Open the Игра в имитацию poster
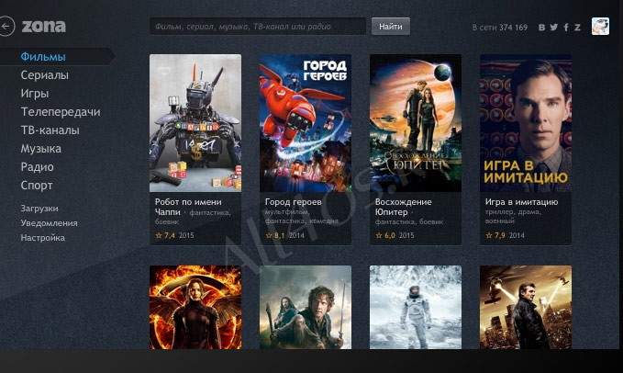 click(x=525, y=123)
